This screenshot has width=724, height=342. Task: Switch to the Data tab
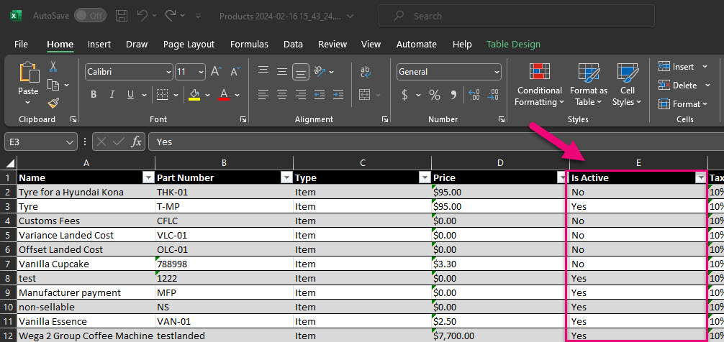pos(293,45)
